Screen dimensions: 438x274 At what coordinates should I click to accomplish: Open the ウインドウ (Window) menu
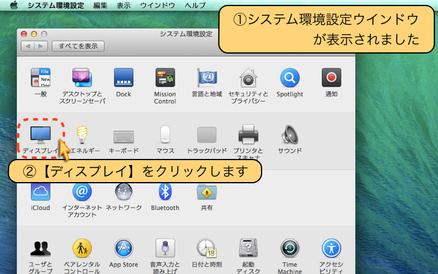click(158, 5)
